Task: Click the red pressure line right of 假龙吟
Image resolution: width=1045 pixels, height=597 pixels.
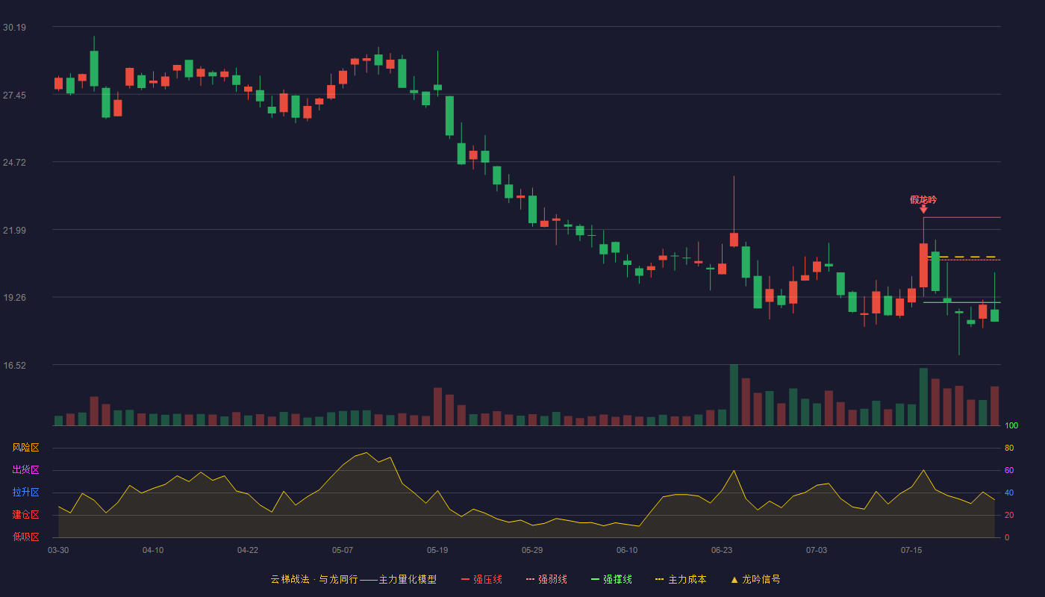Action: point(961,217)
